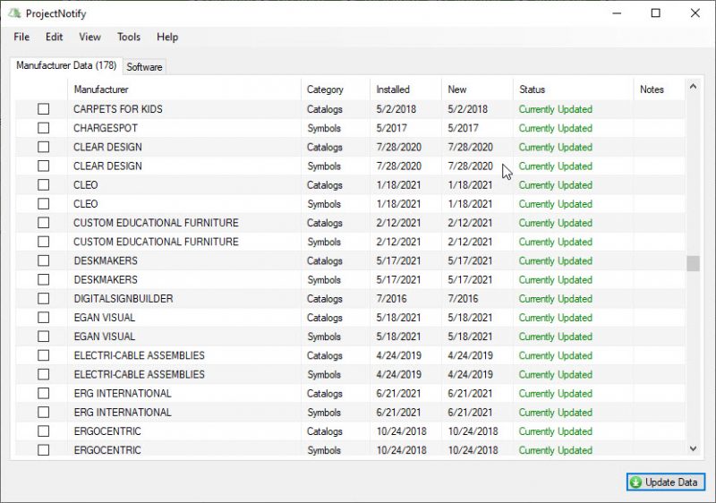Tick the CHARGESPOT row checkbox
Image resolution: width=716 pixels, height=503 pixels.
[x=43, y=128]
